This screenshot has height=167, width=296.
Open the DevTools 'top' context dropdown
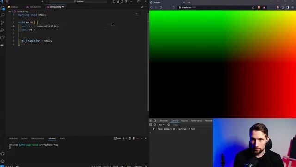[x=161, y=125]
